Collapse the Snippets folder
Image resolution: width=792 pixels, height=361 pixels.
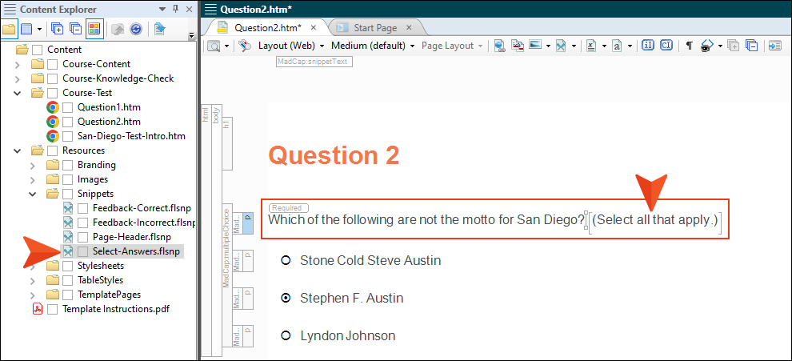(33, 194)
